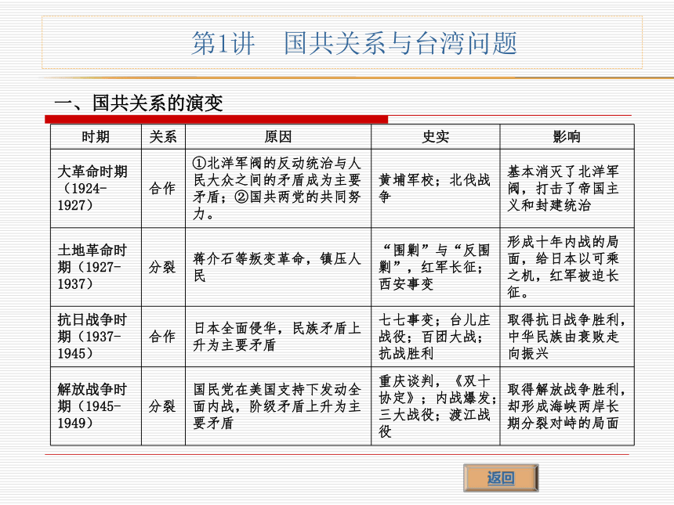Click the cell 取得解放战争胜利
674x505 pixels.
point(567,406)
